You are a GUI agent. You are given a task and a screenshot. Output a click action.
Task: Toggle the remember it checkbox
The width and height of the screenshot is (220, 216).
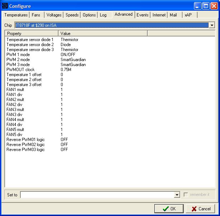[x=186, y=195]
